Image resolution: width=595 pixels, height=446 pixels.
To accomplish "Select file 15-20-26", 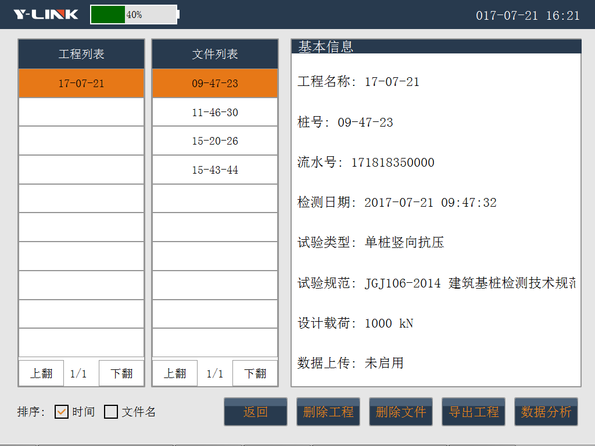I will pyautogui.click(x=215, y=141).
